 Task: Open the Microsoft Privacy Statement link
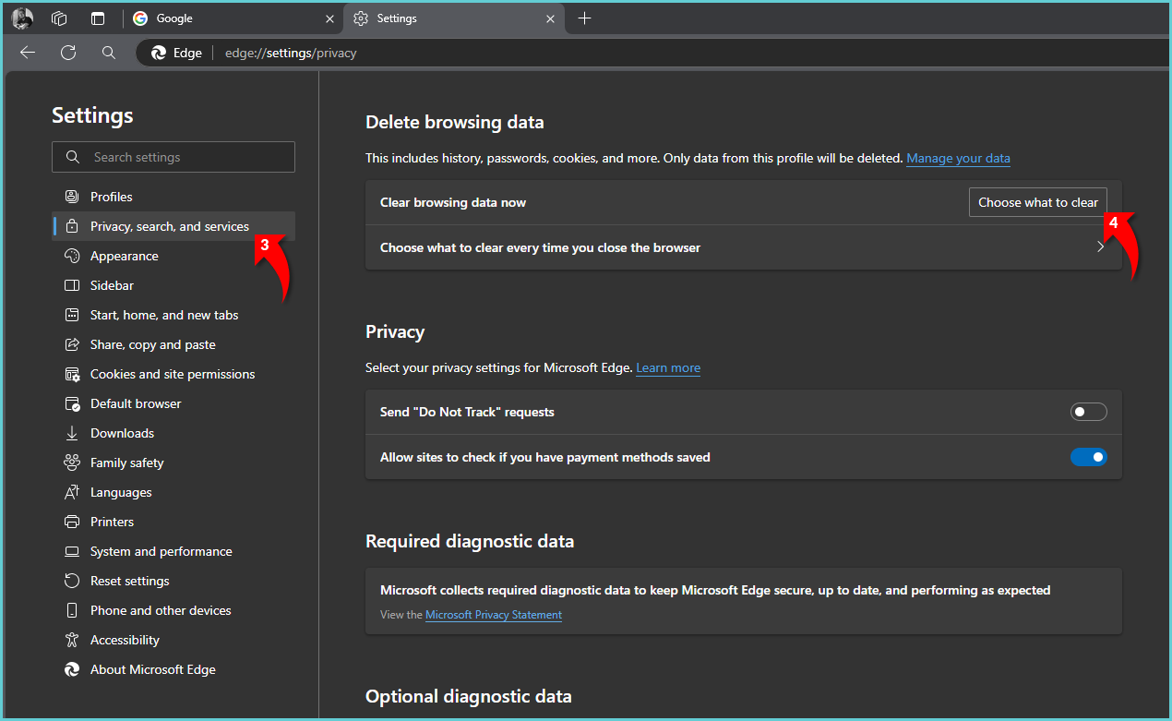[494, 615]
